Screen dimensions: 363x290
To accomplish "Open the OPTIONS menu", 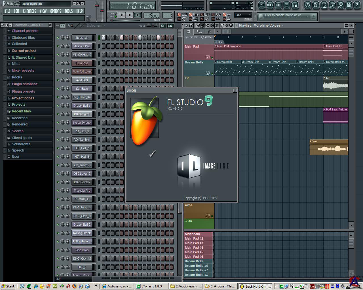I will [x=56, y=11].
